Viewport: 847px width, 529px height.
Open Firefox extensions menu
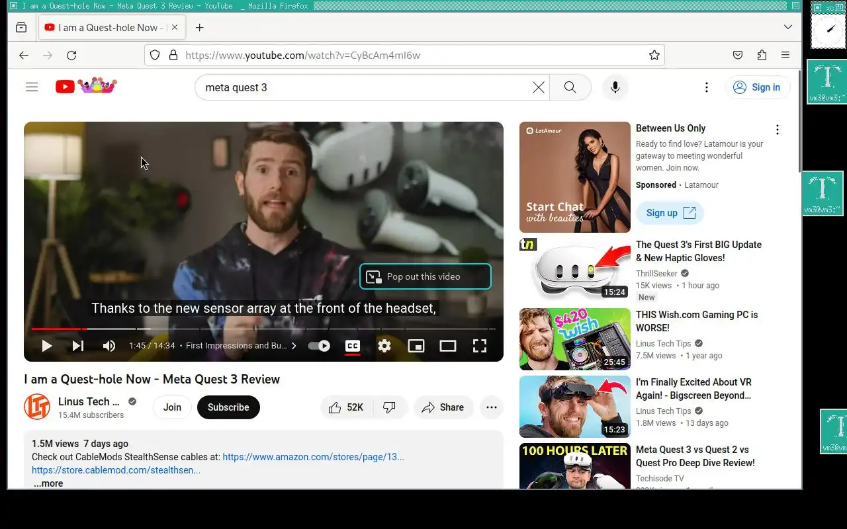[x=762, y=56]
